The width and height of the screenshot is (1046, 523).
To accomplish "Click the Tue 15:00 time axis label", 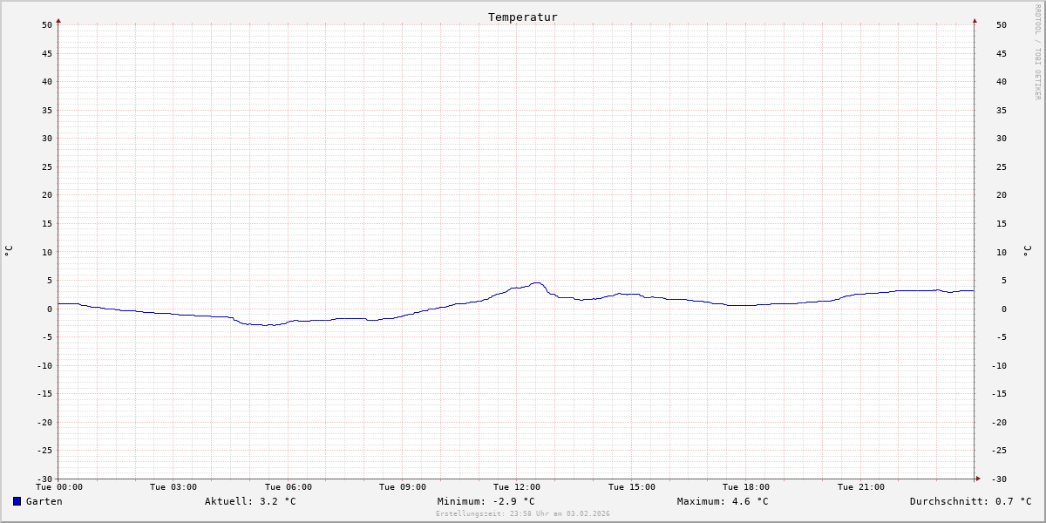I will pyautogui.click(x=632, y=487).
